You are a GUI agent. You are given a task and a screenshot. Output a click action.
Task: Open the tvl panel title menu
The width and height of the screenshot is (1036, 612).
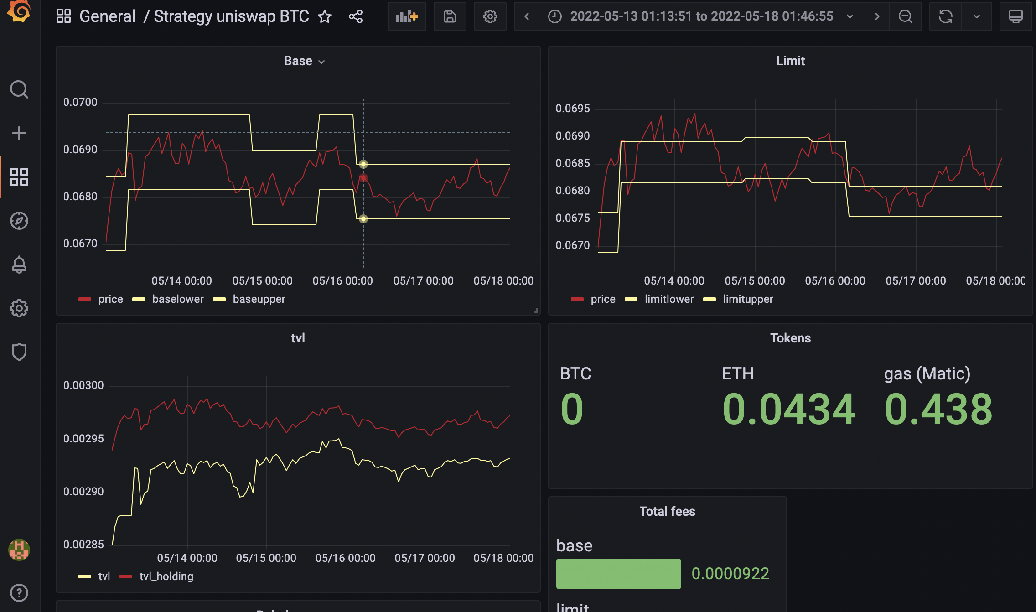[x=298, y=338]
